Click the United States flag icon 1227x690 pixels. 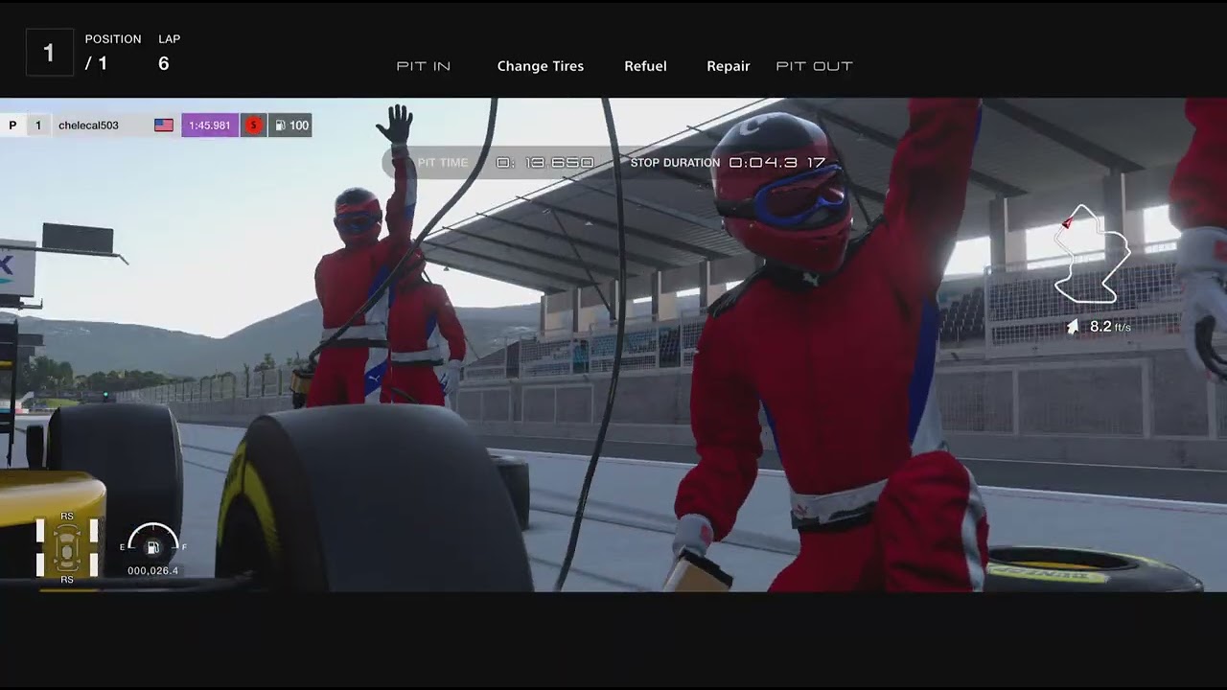164,126
